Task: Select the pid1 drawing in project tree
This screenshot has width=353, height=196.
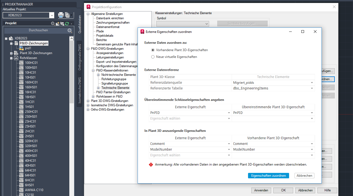Action: point(28,48)
